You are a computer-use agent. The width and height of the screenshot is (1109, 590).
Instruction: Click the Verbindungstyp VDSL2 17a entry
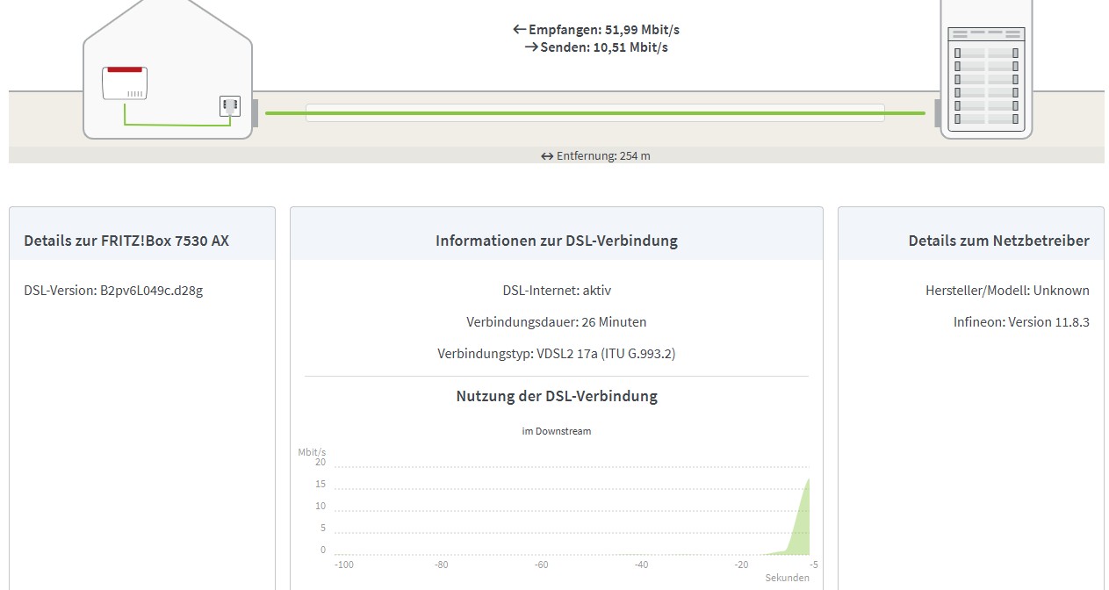[556, 354]
